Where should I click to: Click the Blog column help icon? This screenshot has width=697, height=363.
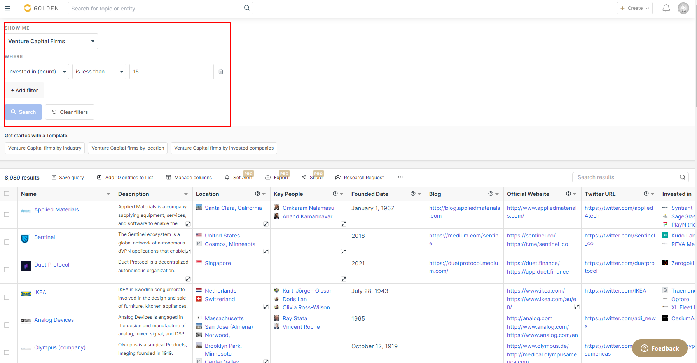(491, 194)
